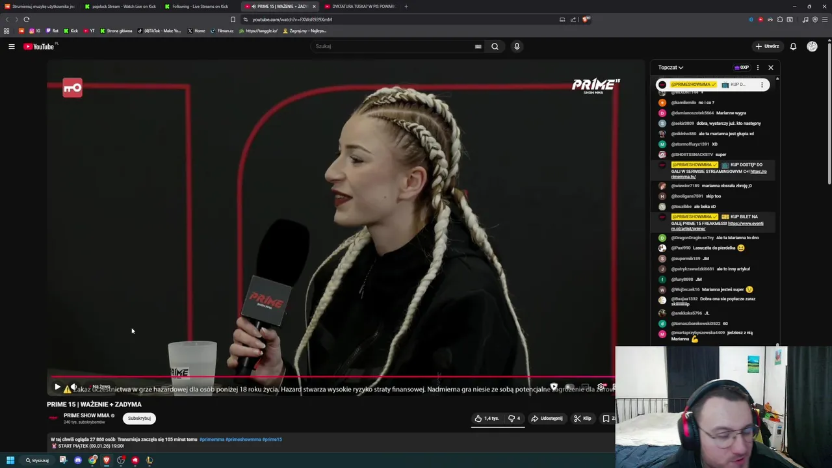This screenshot has height=468, width=832.
Task: Play the video with the play button
Action: click(x=57, y=387)
